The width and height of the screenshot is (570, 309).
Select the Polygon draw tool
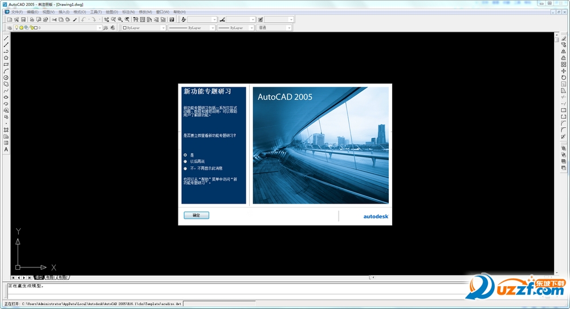(x=6, y=58)
